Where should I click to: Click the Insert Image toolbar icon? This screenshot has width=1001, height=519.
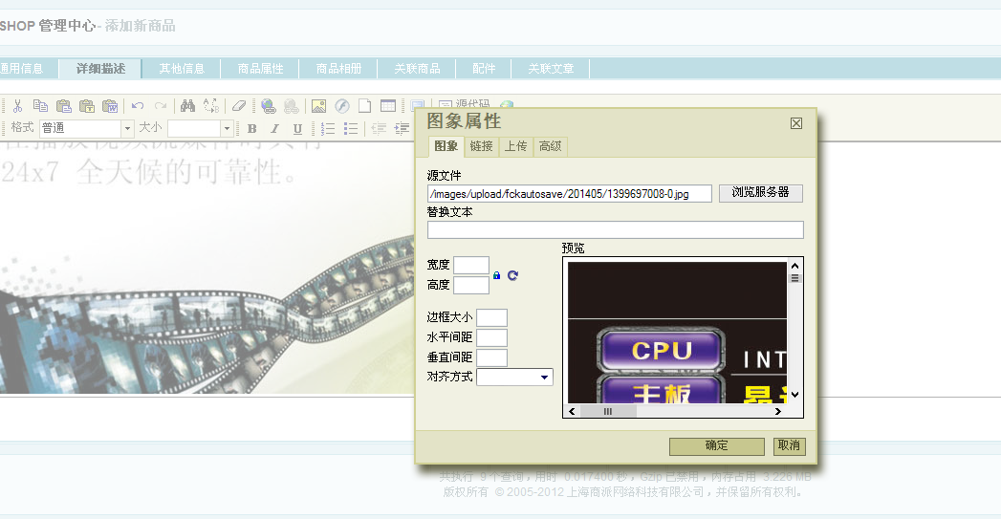[318, 106]
